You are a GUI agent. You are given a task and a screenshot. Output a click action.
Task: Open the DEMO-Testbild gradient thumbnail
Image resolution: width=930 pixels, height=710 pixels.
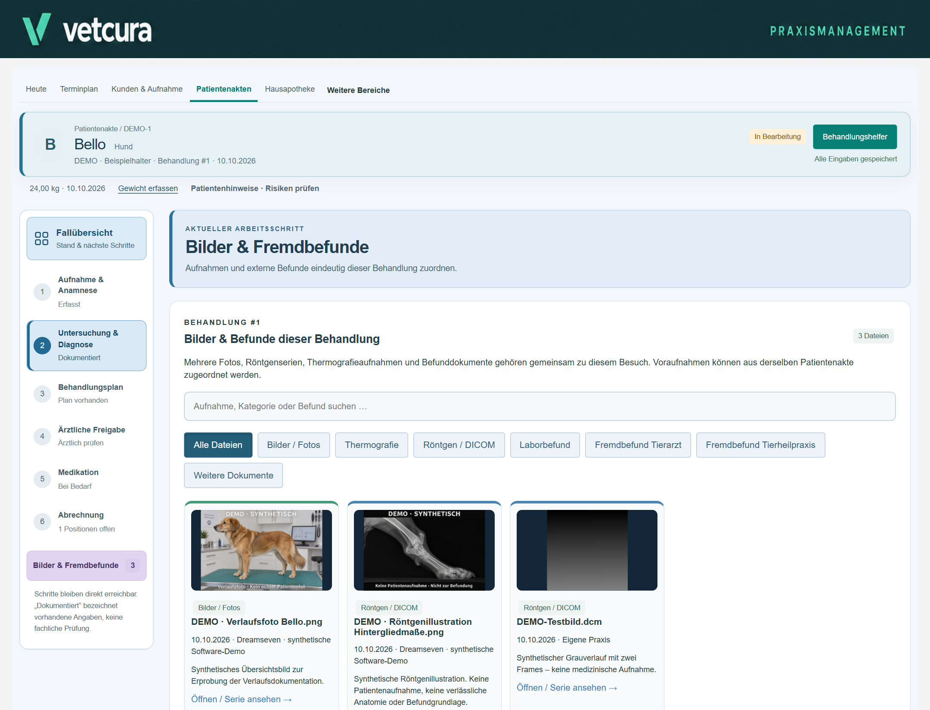pos(587,550)
